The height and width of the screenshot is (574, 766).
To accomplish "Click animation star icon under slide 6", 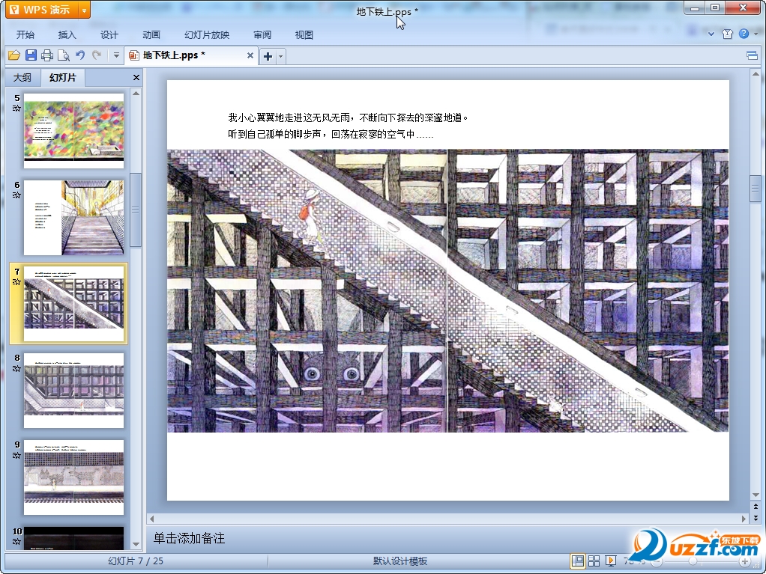I will (x=16, y=195).
